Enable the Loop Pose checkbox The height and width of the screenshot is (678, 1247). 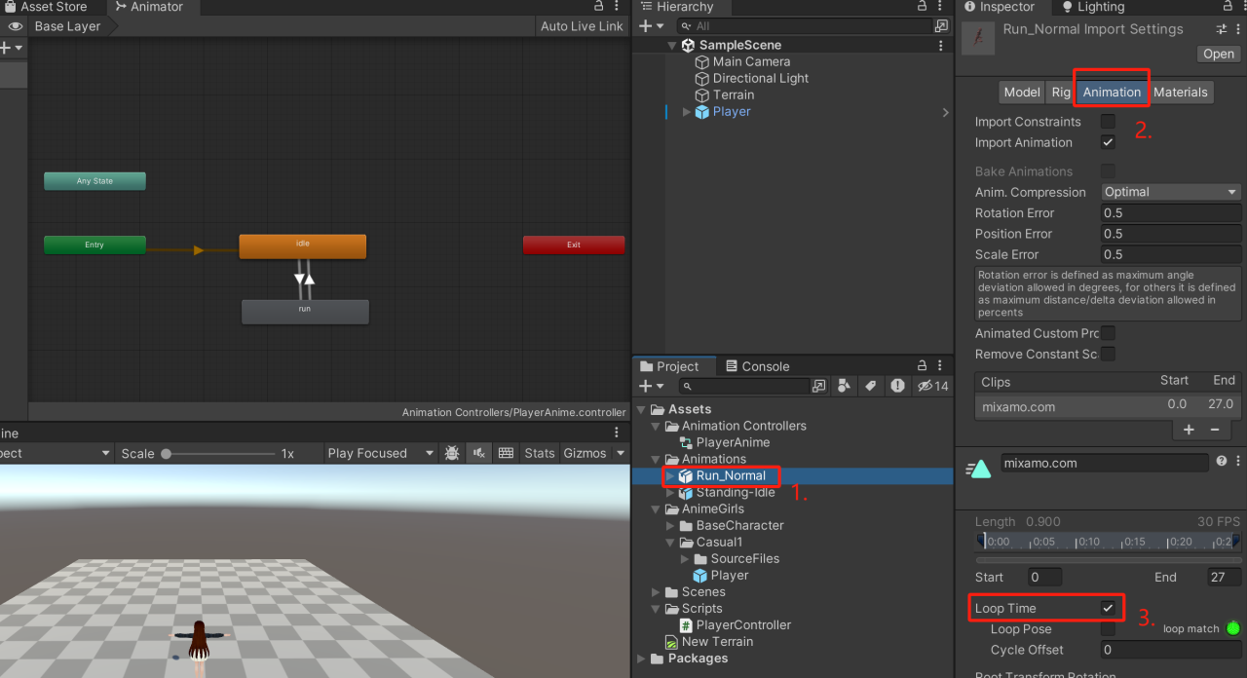tap(1108, 629)
